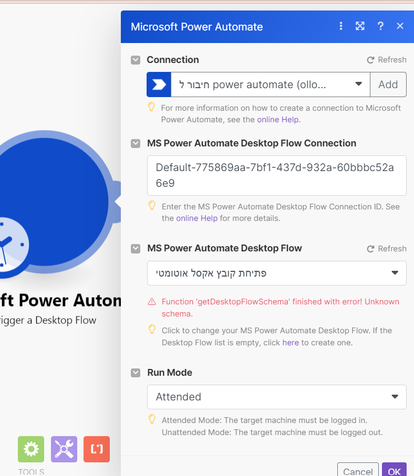Click the TOOLS label under green icon
Image resolution: width=414 pixels, height=476 pixels.
tap(31, 472)
